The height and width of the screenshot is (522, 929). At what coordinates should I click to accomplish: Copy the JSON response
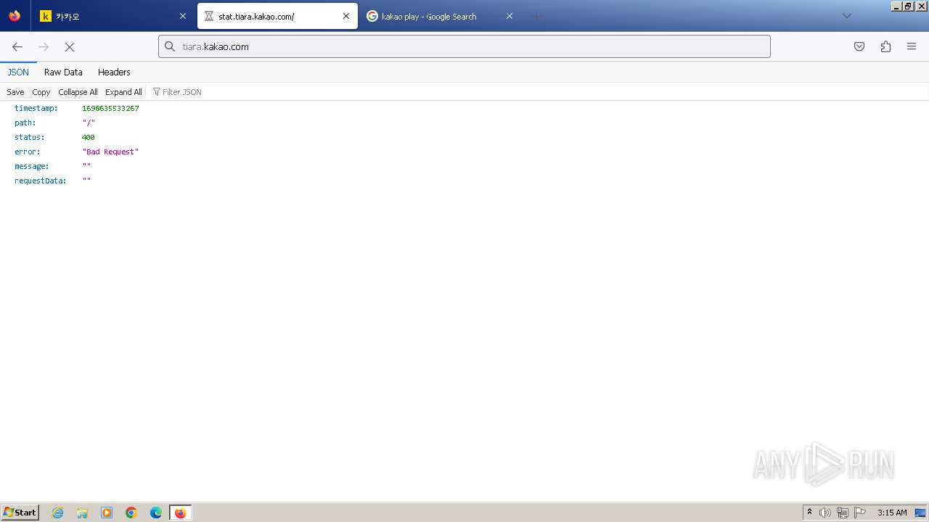tap(41, 92)
